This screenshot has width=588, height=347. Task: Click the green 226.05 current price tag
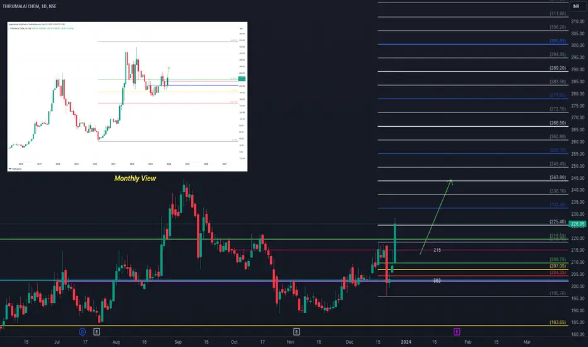tap(577, 224)
